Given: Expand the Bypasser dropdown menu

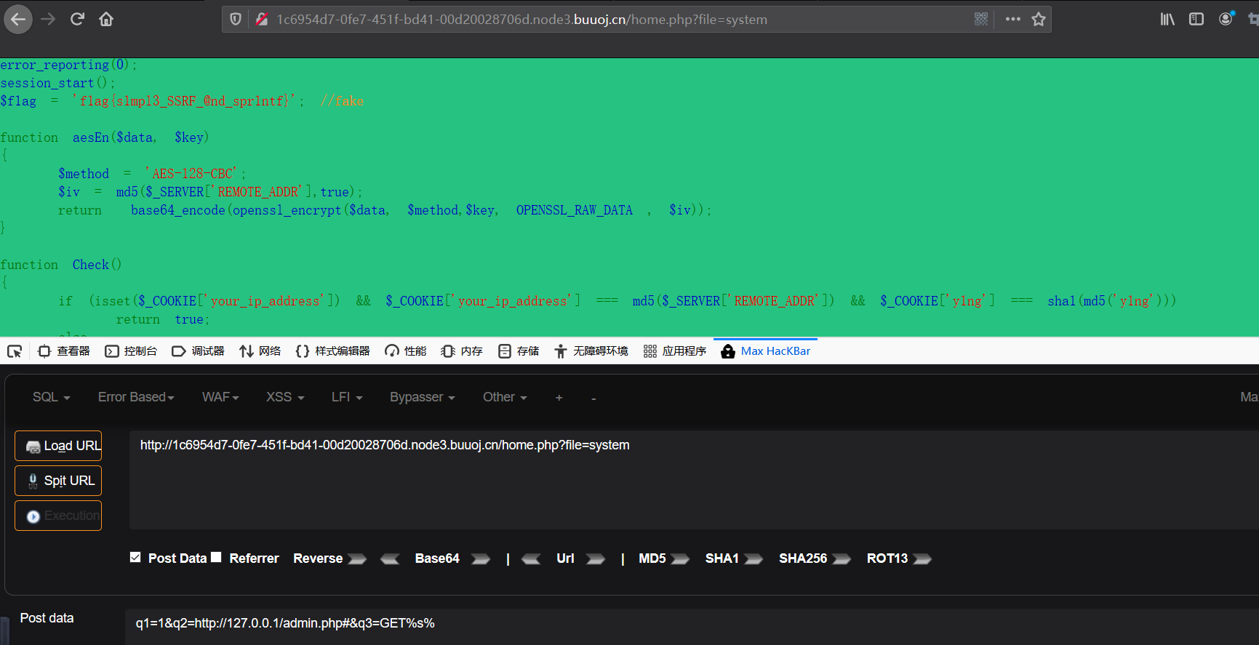Looking at the screenshot, I should coord(422,397).
